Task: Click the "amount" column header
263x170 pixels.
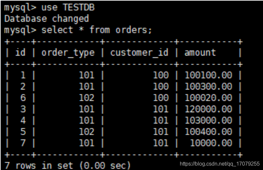Action: tap(200, 53)
